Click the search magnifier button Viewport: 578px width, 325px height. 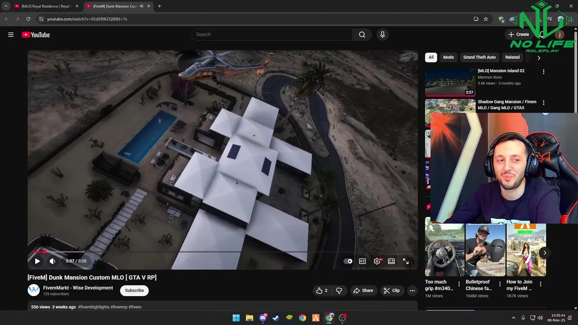[362, 35]
